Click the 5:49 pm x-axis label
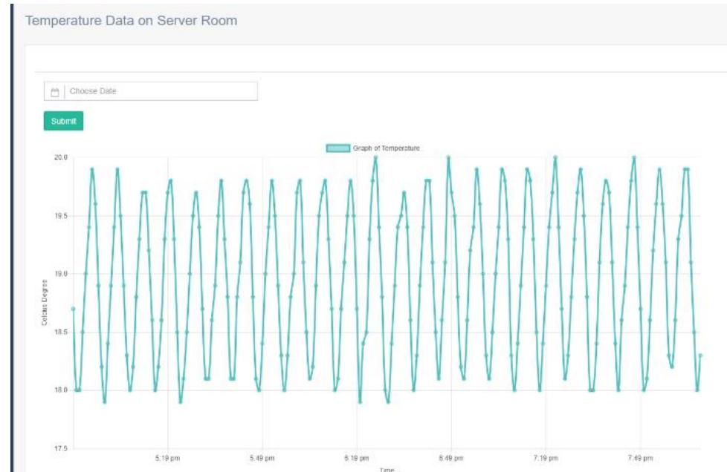Screen dimensions: 727x472 click(262, 458)
